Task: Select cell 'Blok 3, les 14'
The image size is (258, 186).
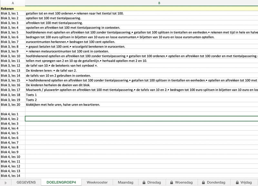Action: pos(13,76)
